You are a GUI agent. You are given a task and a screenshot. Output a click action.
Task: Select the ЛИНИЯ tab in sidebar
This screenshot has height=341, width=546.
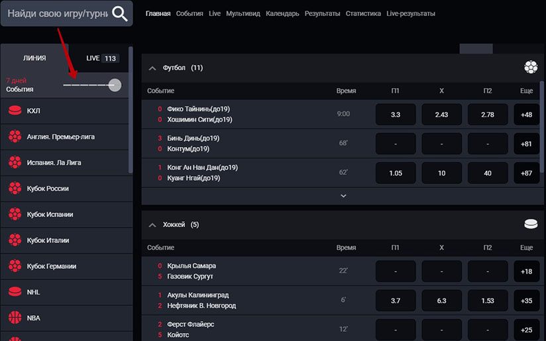click(34, 58)
